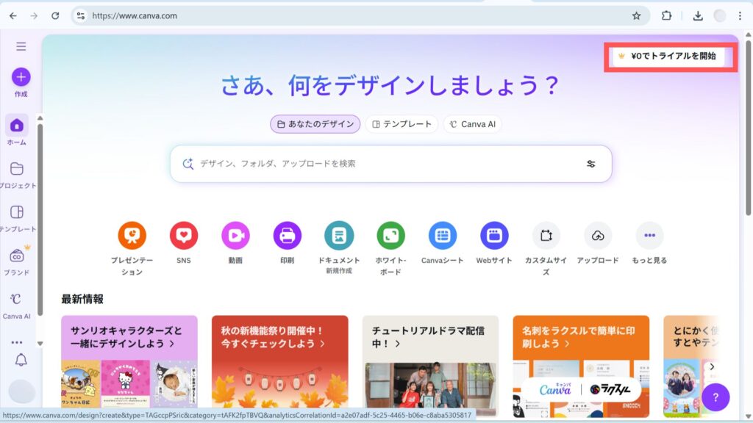
Task: Open the Presentation design icon
Action: 132,236
